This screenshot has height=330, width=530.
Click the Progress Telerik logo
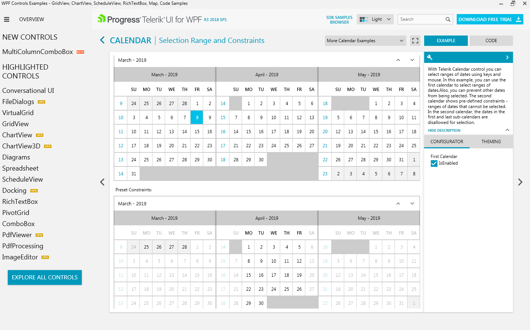pos(162,19)
